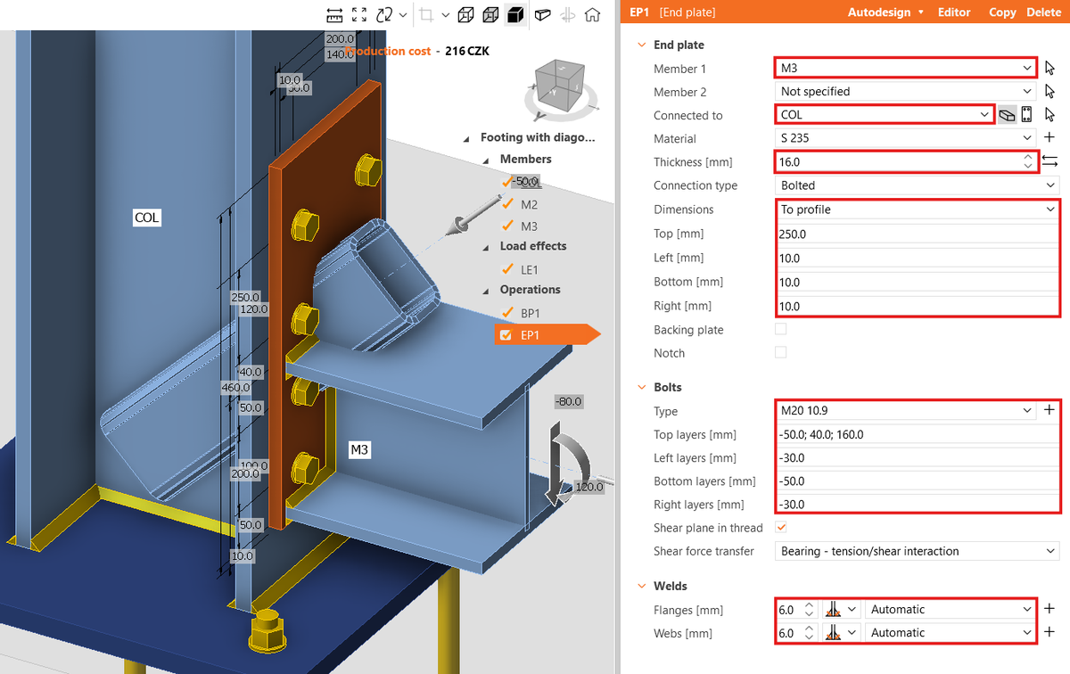The image size is (1070, 674).
Task: Switch to the Editor view
Action: (953, 12)
